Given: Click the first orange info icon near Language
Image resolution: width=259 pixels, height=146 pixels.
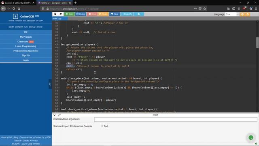Looking at the screenshot, I should pyautogui.click(x=242, y=14).
